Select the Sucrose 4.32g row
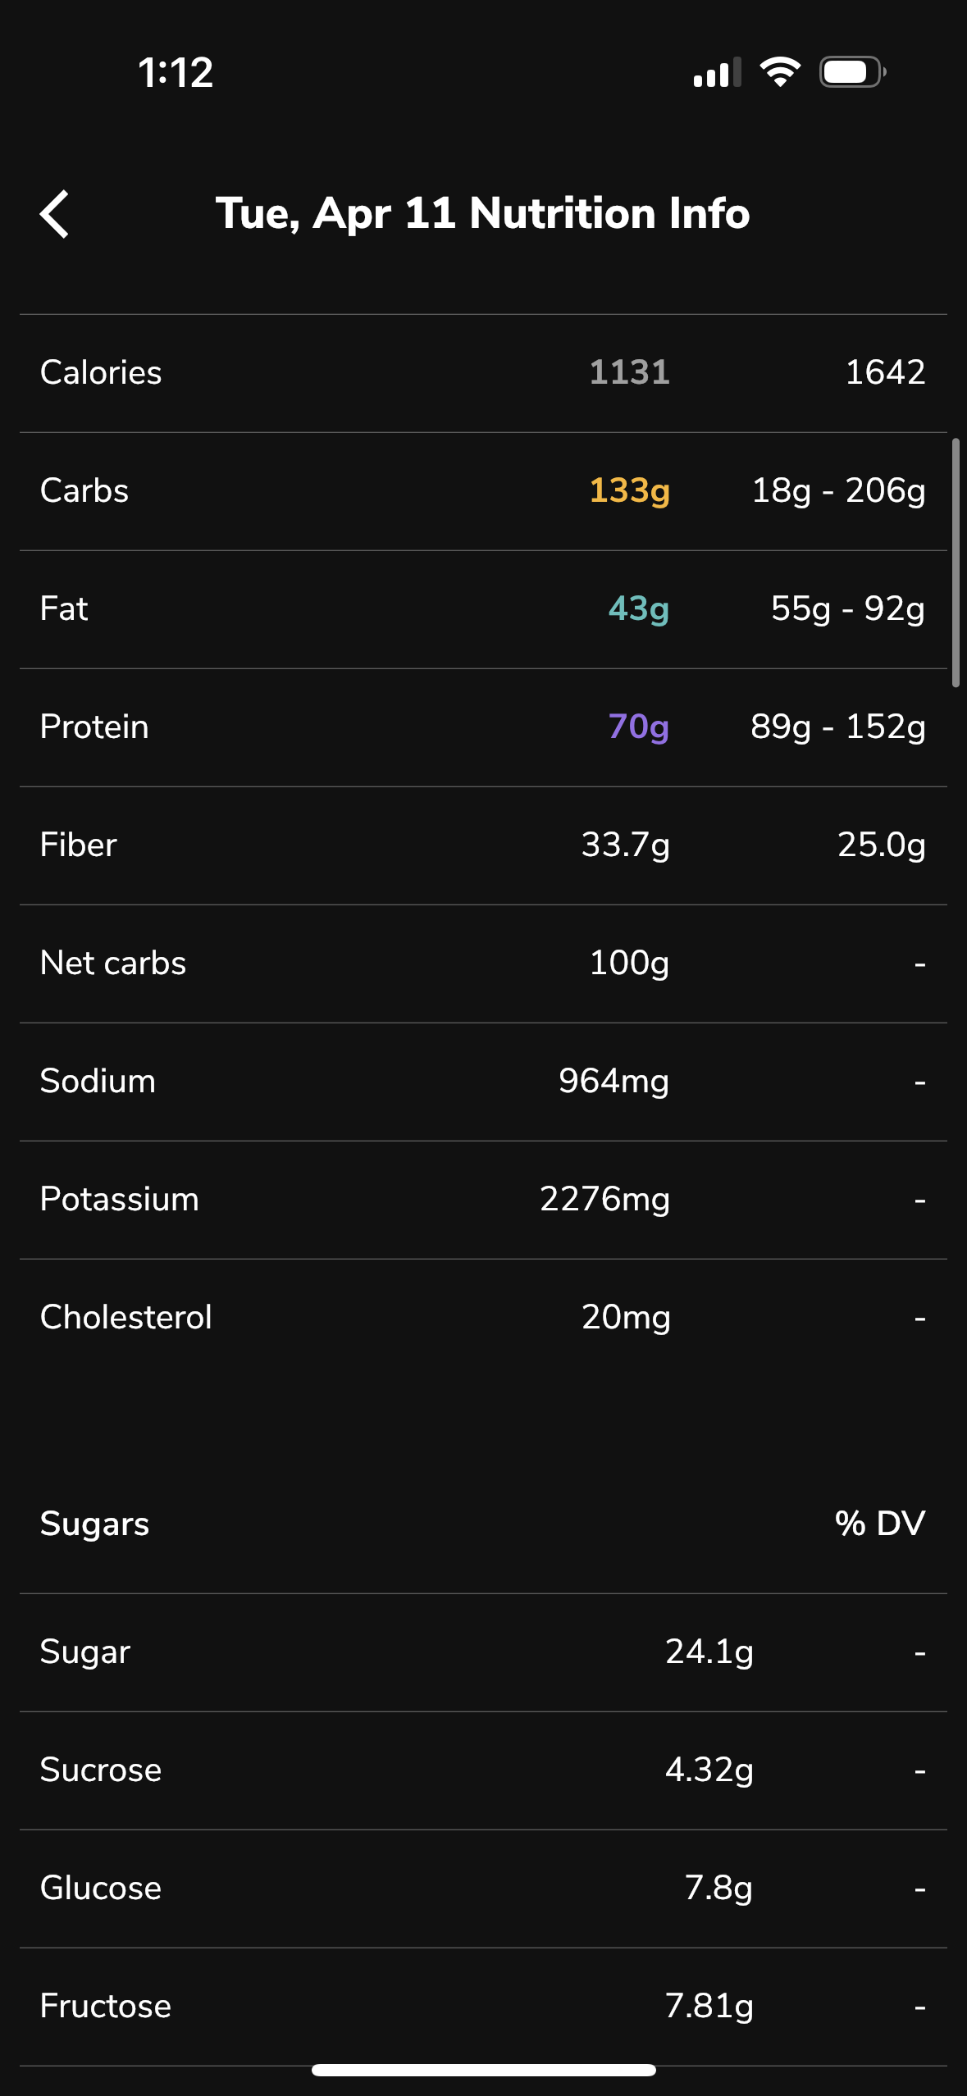The image size is (967, 2096). tap(483, 1770)
